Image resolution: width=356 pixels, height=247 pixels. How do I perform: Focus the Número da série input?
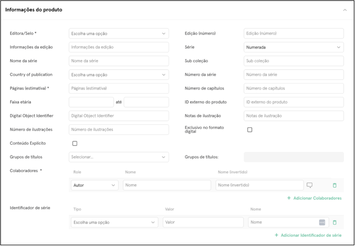click(x=294, y=75)
